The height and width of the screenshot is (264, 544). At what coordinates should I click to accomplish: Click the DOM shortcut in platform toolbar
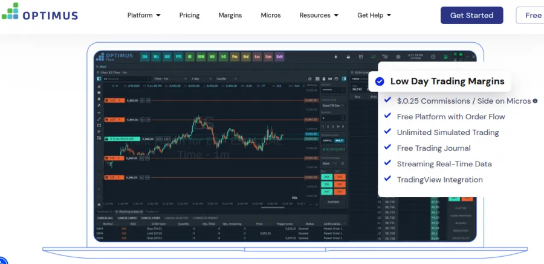[201, 57]
